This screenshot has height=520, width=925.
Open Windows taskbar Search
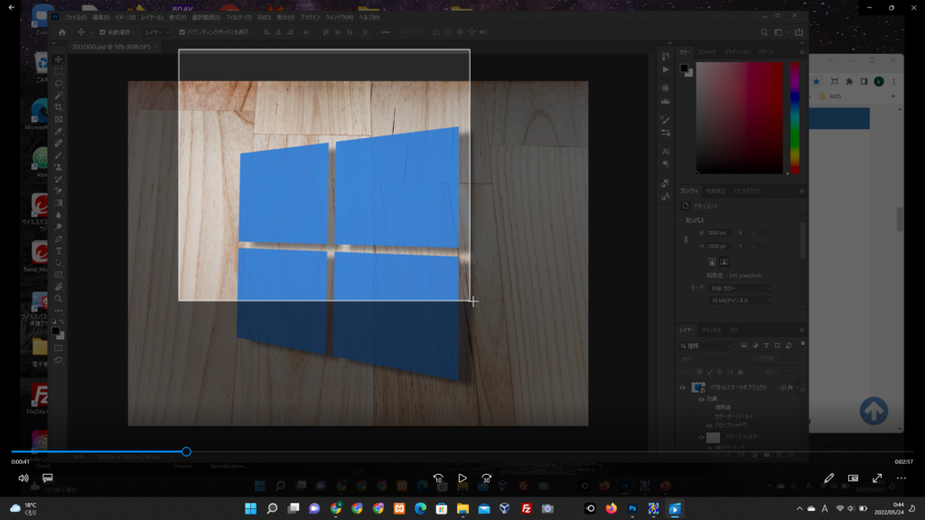pyautogui.click(x=272, y=508)
